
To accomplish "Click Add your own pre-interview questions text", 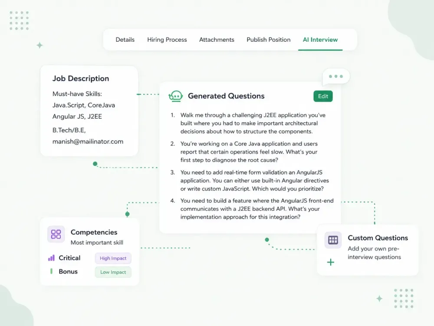I will (x=374, y=253).
